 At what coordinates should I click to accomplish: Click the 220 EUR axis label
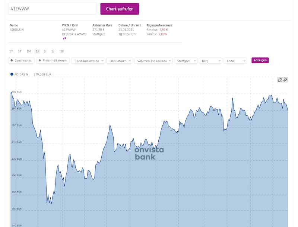pos(17,159)
